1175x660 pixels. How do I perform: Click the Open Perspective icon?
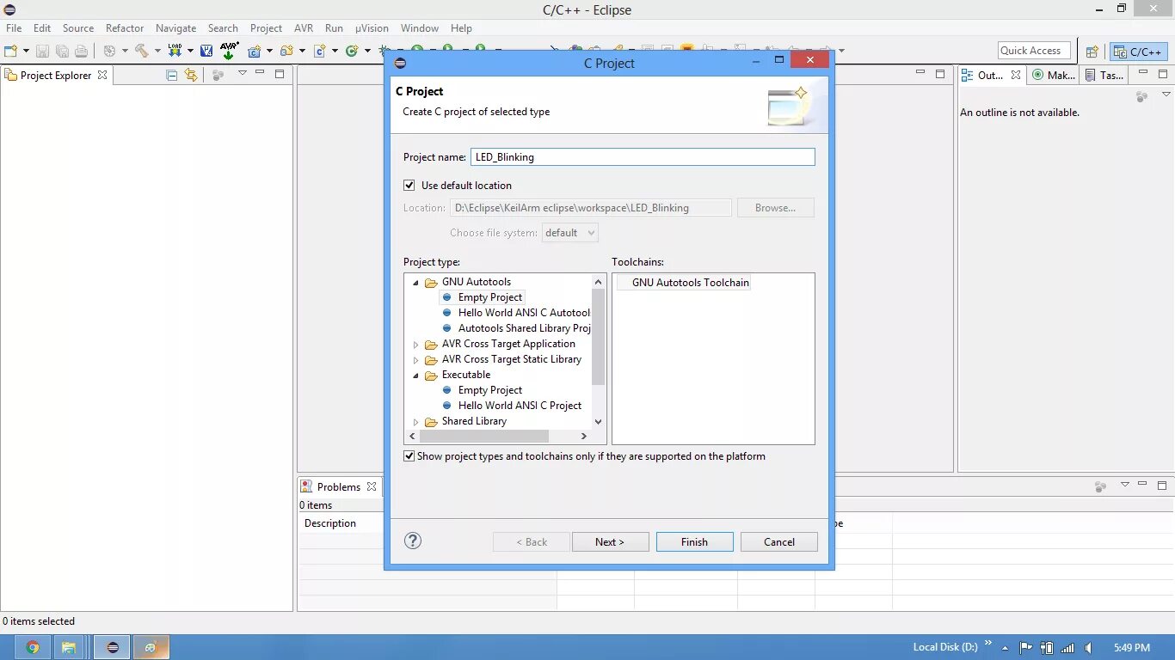(x=1092, y=51)
